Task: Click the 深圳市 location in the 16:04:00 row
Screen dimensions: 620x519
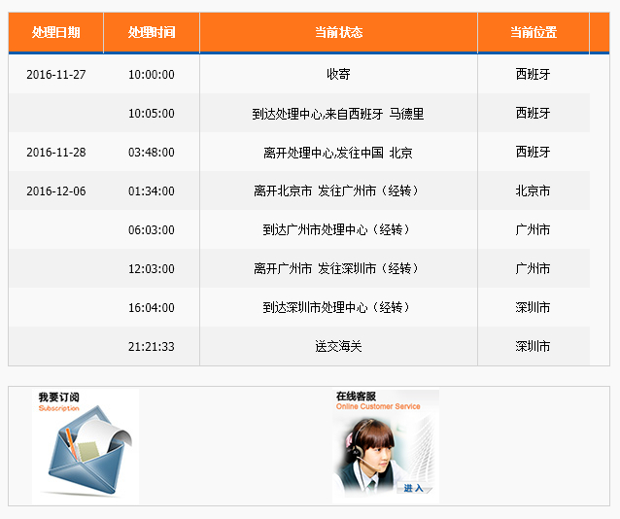Action: coord(533,307)
